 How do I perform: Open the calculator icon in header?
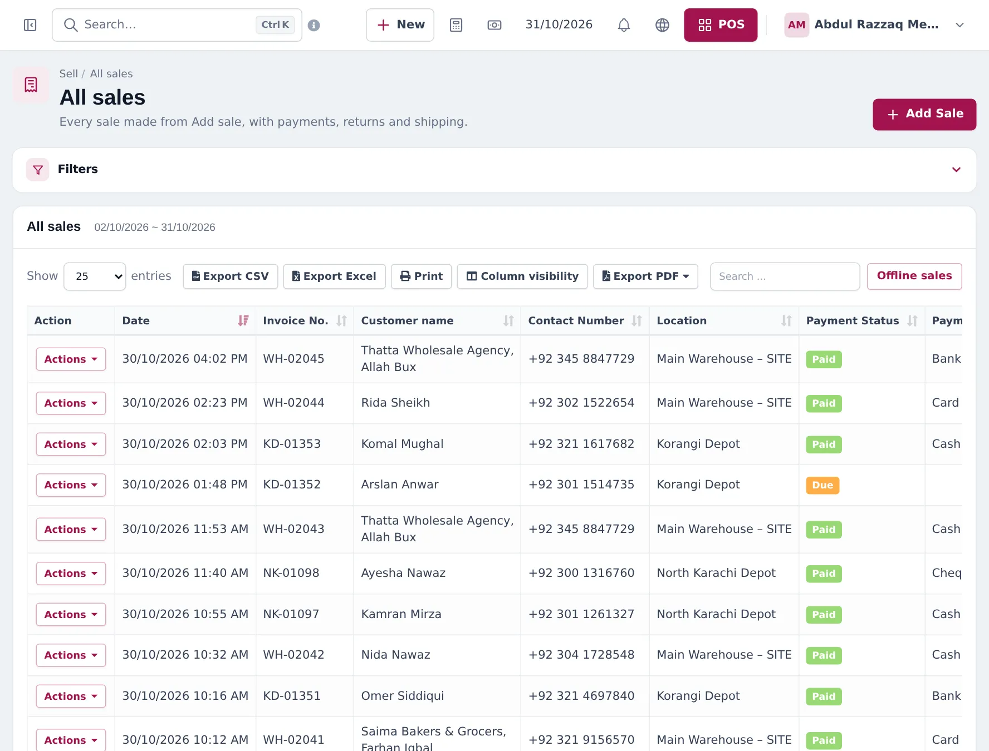[x=456, y=25]
